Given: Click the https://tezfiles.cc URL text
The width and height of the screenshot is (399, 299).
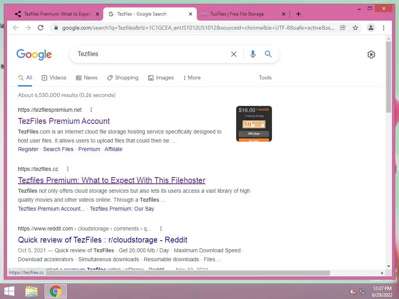Looking at the screenshot, I should [38, 169].
